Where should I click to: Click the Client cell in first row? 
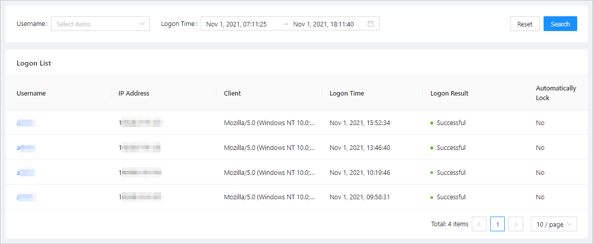click(x=269, y=123)
